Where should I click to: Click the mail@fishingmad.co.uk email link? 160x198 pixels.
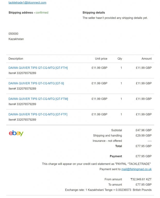click(136, 169)
